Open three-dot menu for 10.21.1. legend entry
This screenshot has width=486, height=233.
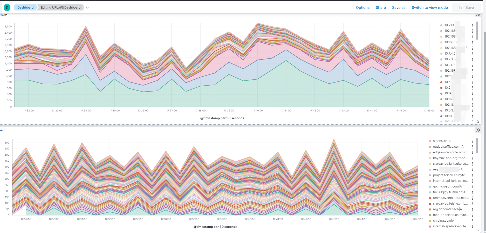pyautogui.click(x=473, y=25)
